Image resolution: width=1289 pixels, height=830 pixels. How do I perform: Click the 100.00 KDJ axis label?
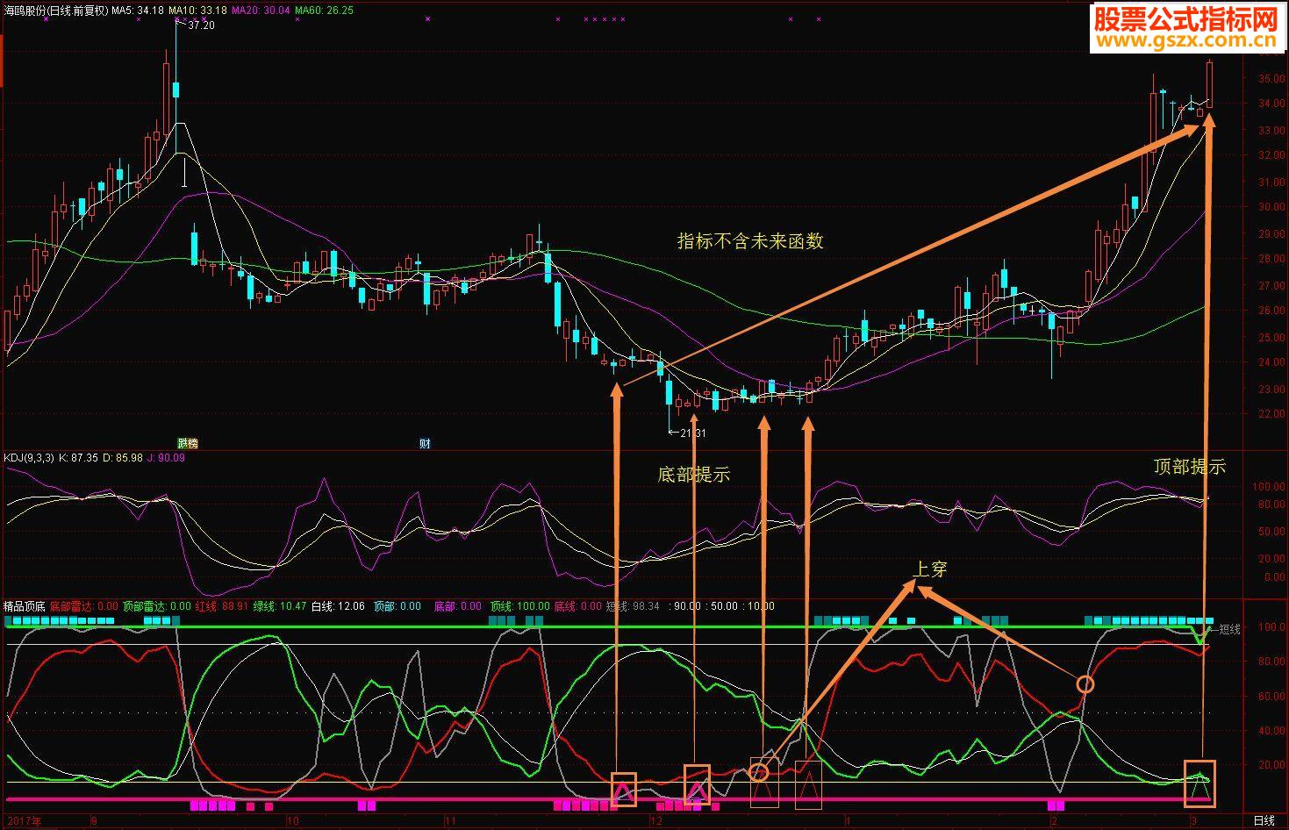pyautogui.click(x=1269, y=487)
